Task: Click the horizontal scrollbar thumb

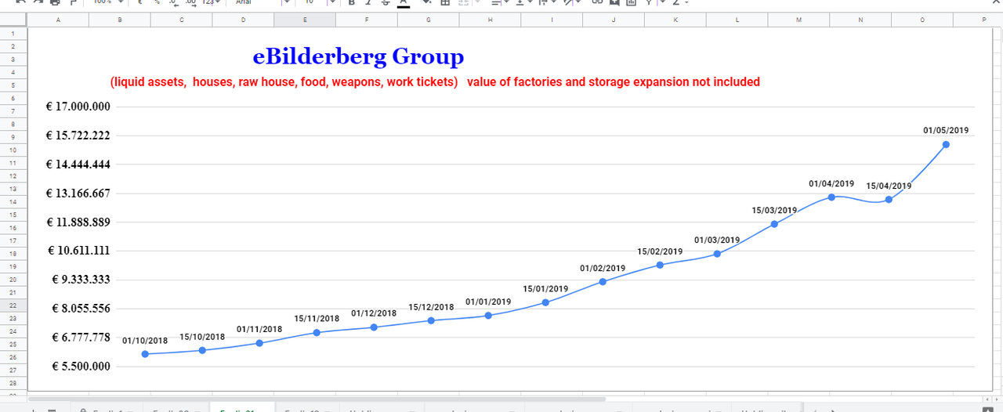Action: (x=316, y=399)
